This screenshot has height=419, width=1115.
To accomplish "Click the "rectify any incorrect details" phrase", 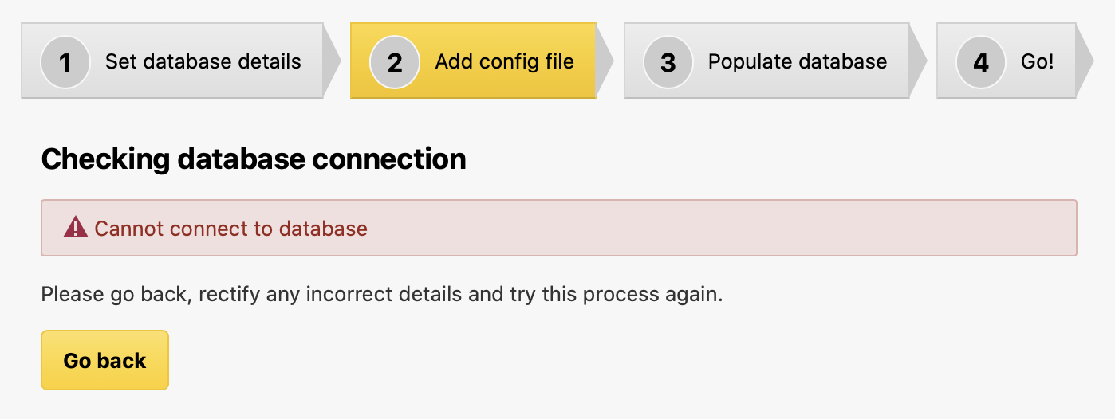I will coord(329,295).
